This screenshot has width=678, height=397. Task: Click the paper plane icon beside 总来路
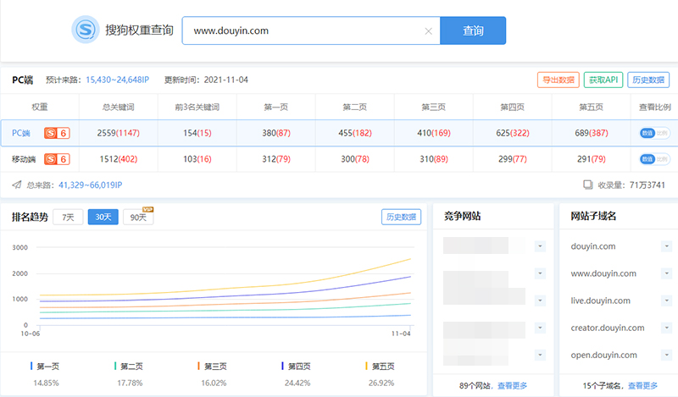[17, 185]
